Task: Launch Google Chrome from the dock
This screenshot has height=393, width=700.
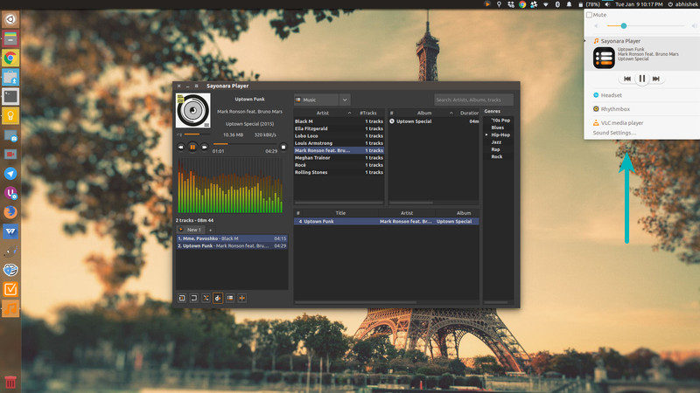Action: click(x=10, y=58)
